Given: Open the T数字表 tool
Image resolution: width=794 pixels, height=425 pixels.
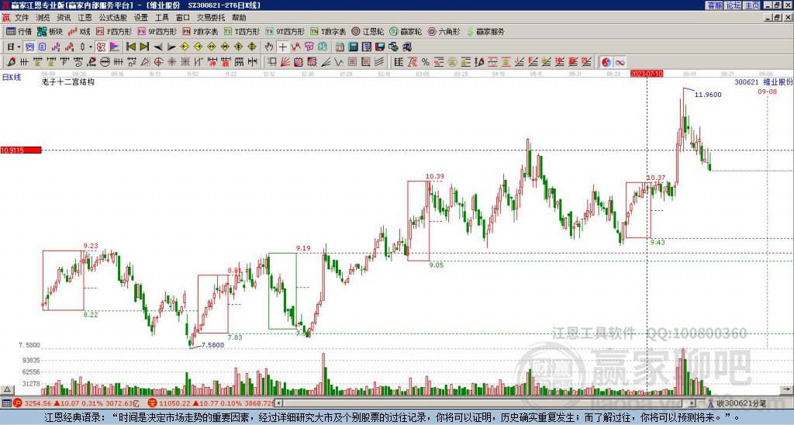Looking at the screenshot, I should click(x=328, y=31).
